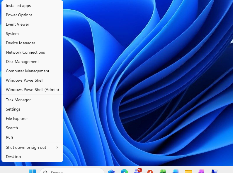
Task: Launch Device Manager
Action: 32,43
